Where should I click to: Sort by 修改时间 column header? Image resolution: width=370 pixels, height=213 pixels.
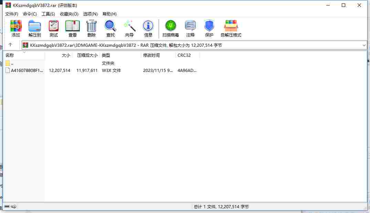click(151, 55)
